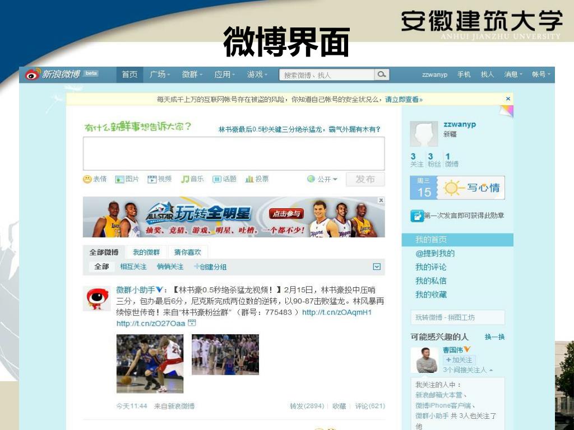Select the 相互关注 filter
The image size is (574, 430).
[133, 267]
